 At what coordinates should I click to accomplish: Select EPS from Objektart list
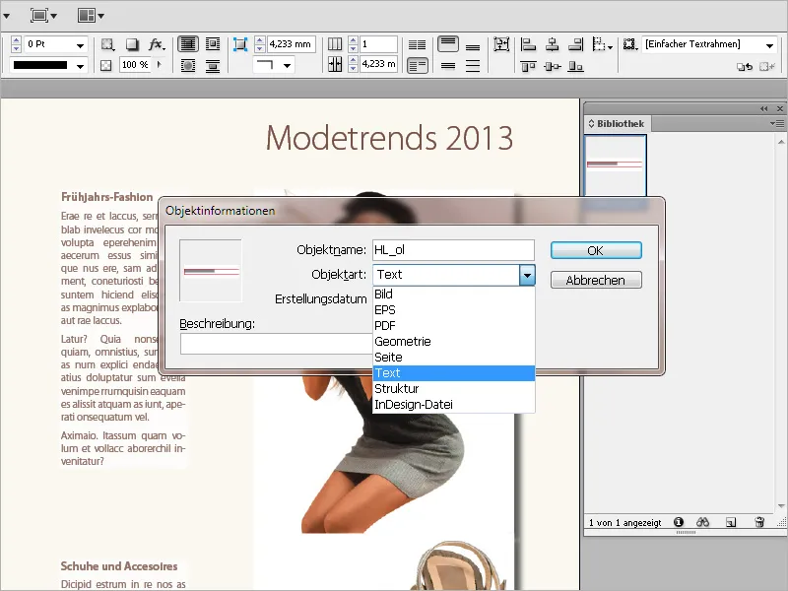point(453,309)
